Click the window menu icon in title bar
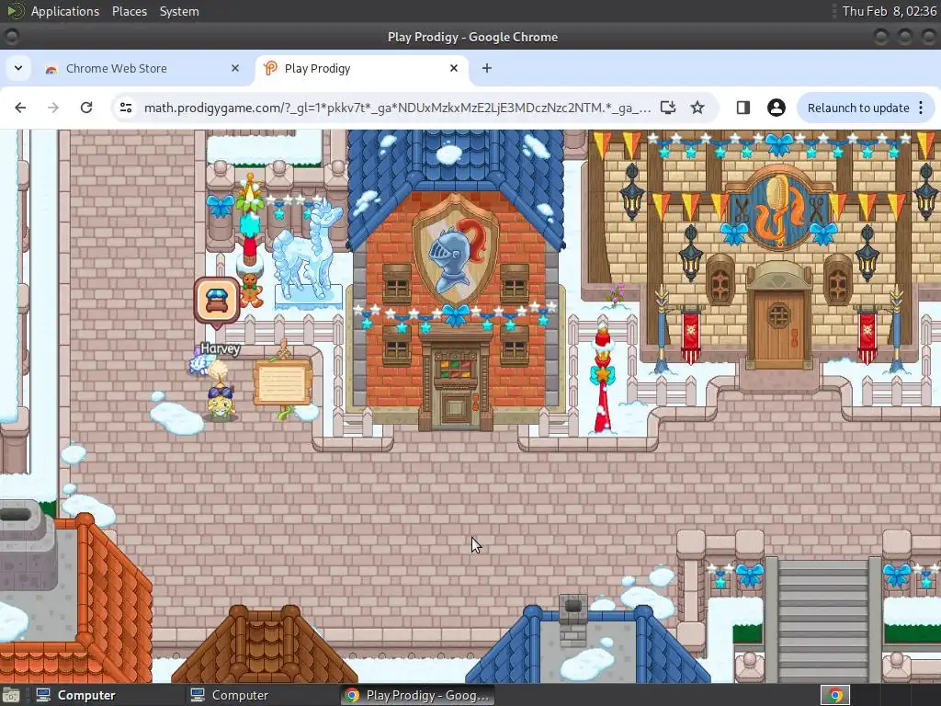This screenshot has height=706, width=941. [x=11, y=37]
